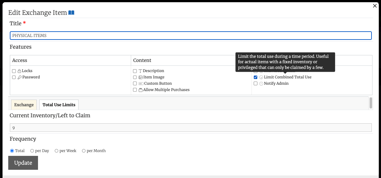Viewport: 381px width, 178px height.
Task: Click the book help icon beside title
Action: tap(71, 13)
